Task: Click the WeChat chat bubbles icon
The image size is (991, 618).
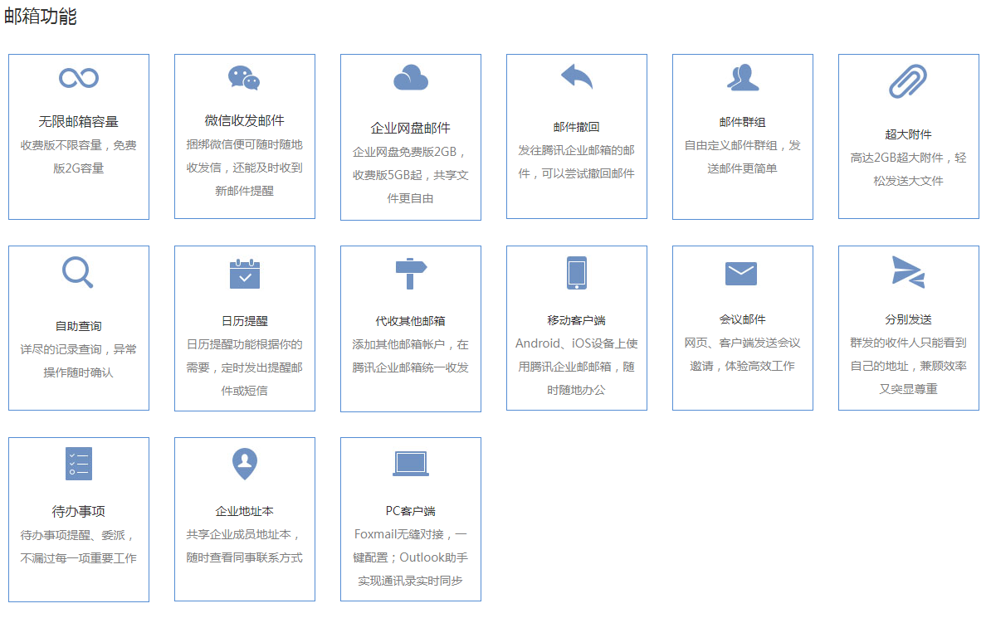Action: 244,78
